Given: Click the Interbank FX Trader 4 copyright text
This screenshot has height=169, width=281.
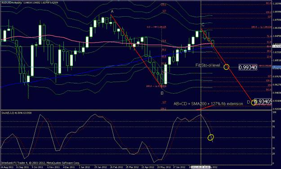Looking at the screenshot, I should pyautogui.click(x=40, y=163).
